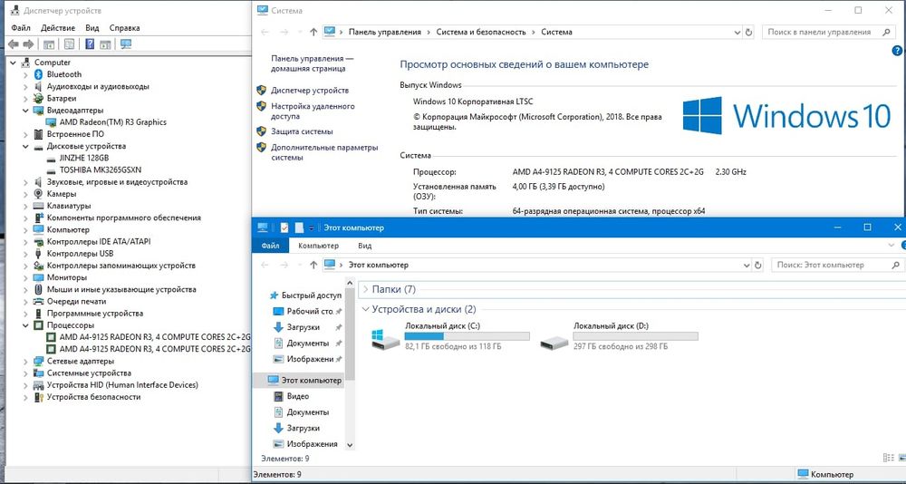Click the blue help question mark in Система
This screenshot has width=906, height=484.
tap(897, 51)
